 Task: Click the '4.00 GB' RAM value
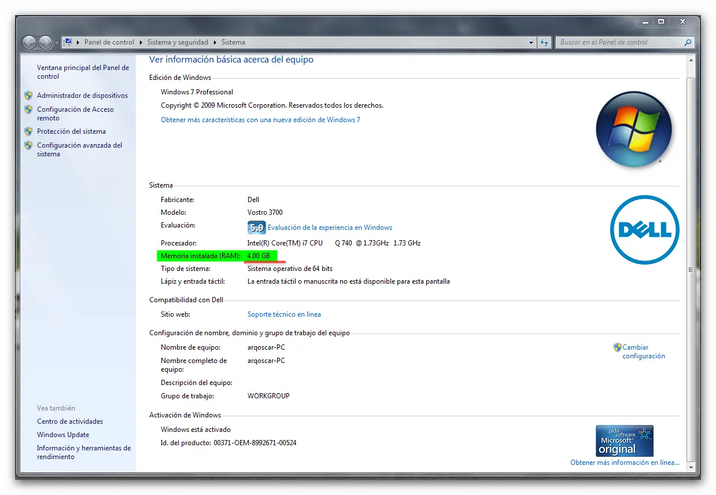coord(259,256)
